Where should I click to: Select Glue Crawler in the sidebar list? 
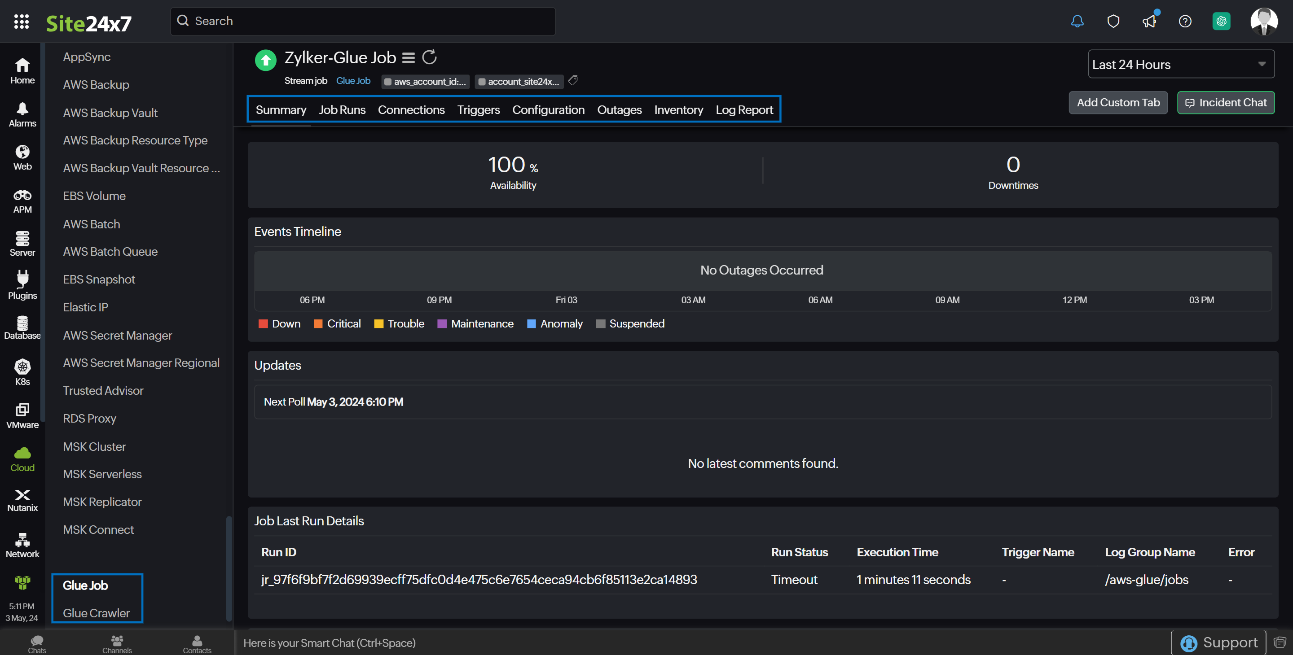point(96,613)
